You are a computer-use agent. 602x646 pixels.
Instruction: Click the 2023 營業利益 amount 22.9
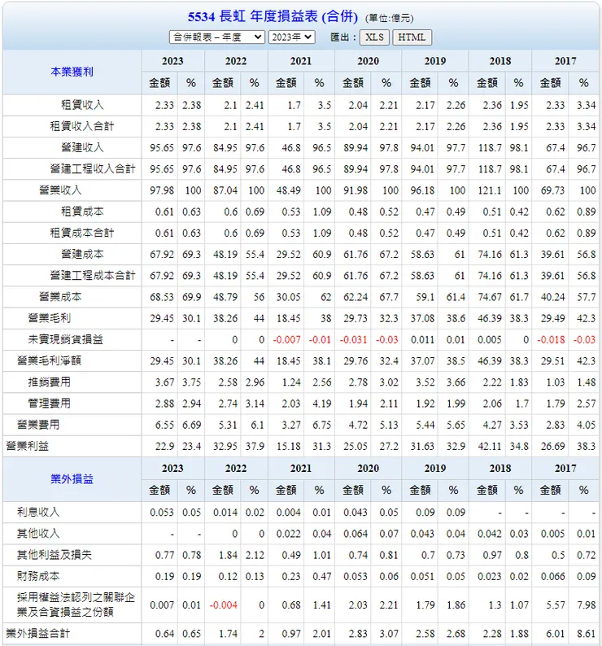165,446
